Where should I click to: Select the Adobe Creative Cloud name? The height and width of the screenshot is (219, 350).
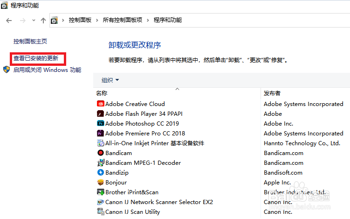[135, 104]
